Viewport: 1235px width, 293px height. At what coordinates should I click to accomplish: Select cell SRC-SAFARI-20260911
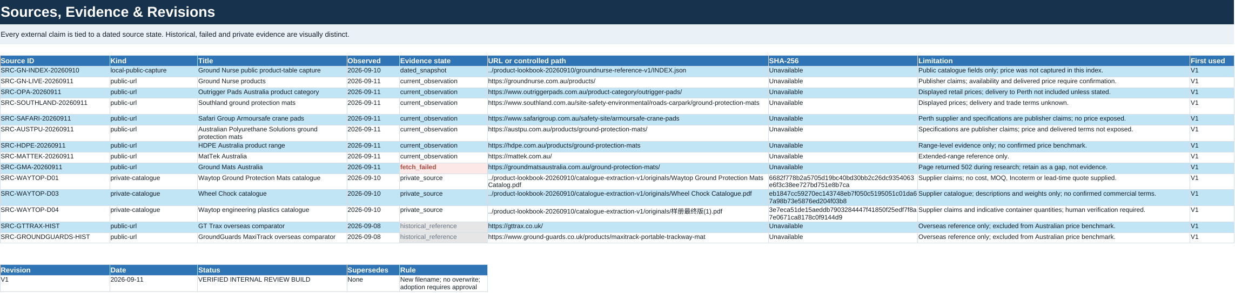coord(55,119)
